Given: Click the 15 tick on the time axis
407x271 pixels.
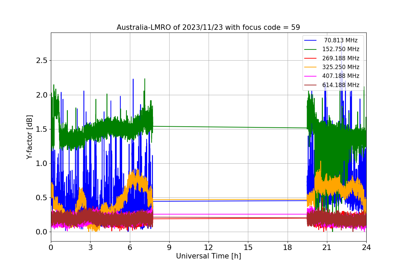Looking at the screenshot, I should click(x=248, y=247).
